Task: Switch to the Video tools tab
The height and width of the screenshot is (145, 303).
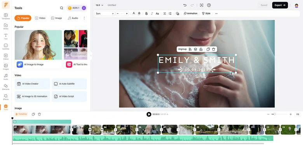Action: click(x=40, y=18)
